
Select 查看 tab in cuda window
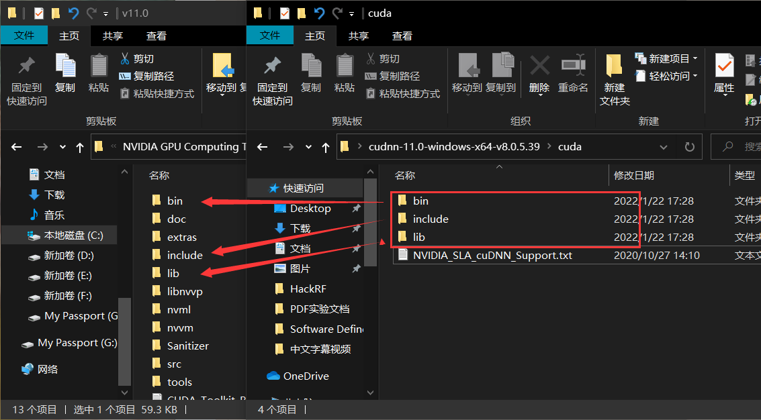pos(402,36)
